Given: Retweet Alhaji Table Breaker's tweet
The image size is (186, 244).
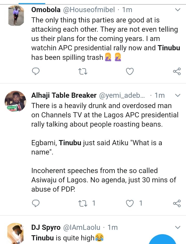Looking at the screenshot, I should (x=82, y=203).
